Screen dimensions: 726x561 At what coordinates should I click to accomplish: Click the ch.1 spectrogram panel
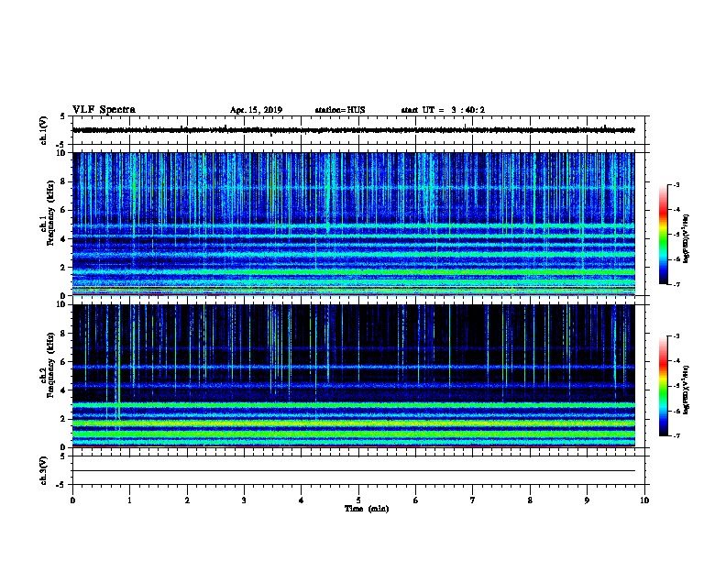pos(354,224)
